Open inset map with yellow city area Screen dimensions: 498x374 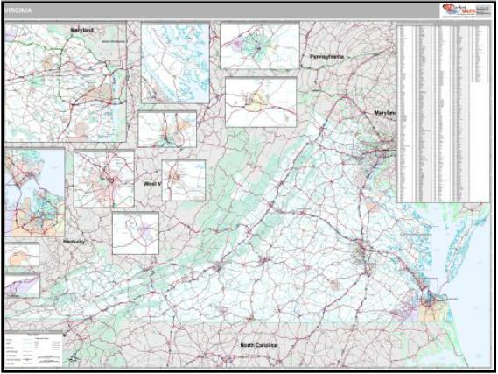(261, 102)
